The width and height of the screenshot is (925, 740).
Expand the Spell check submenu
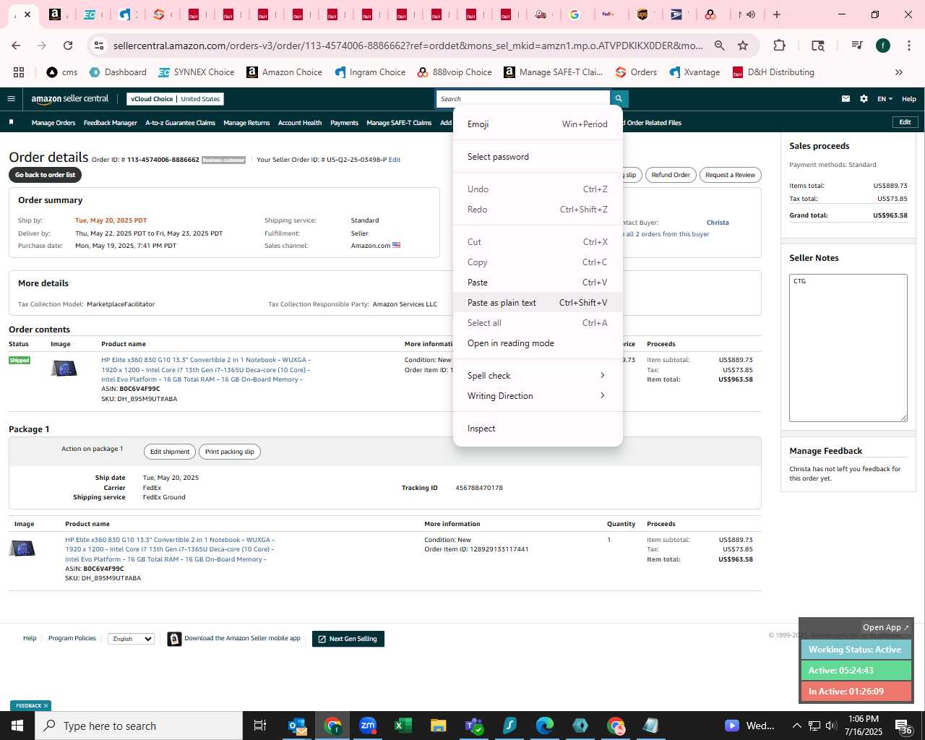point(538,376)
